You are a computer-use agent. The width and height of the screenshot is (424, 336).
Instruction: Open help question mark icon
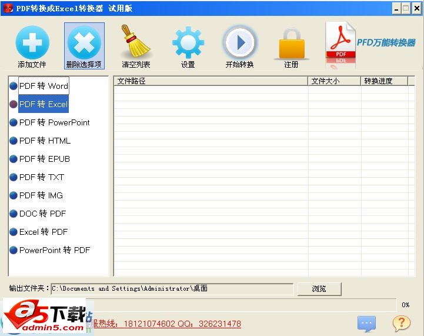[401, 323]
